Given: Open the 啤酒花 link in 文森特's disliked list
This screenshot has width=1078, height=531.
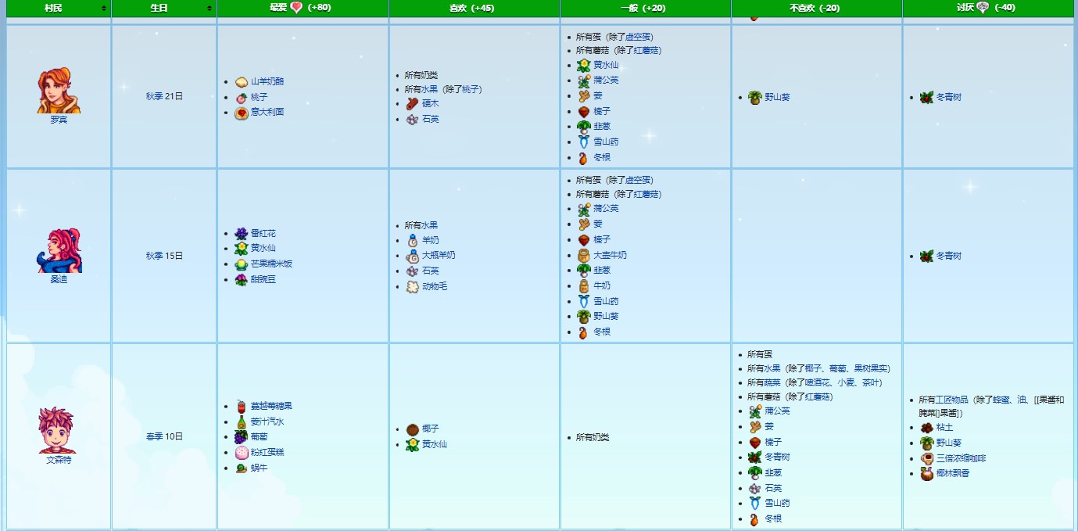Looking at the screenshot, I should tap(817, 382).
